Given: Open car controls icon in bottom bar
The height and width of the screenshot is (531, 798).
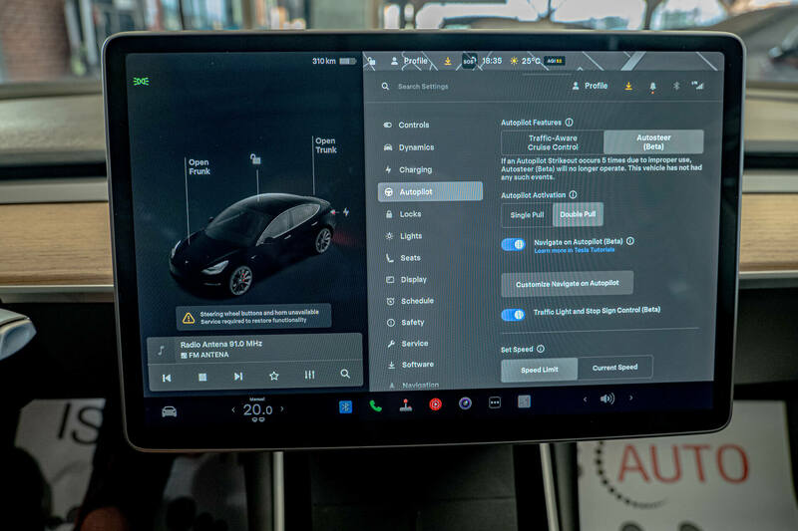Looking at the screenshot, I should 170,411.
